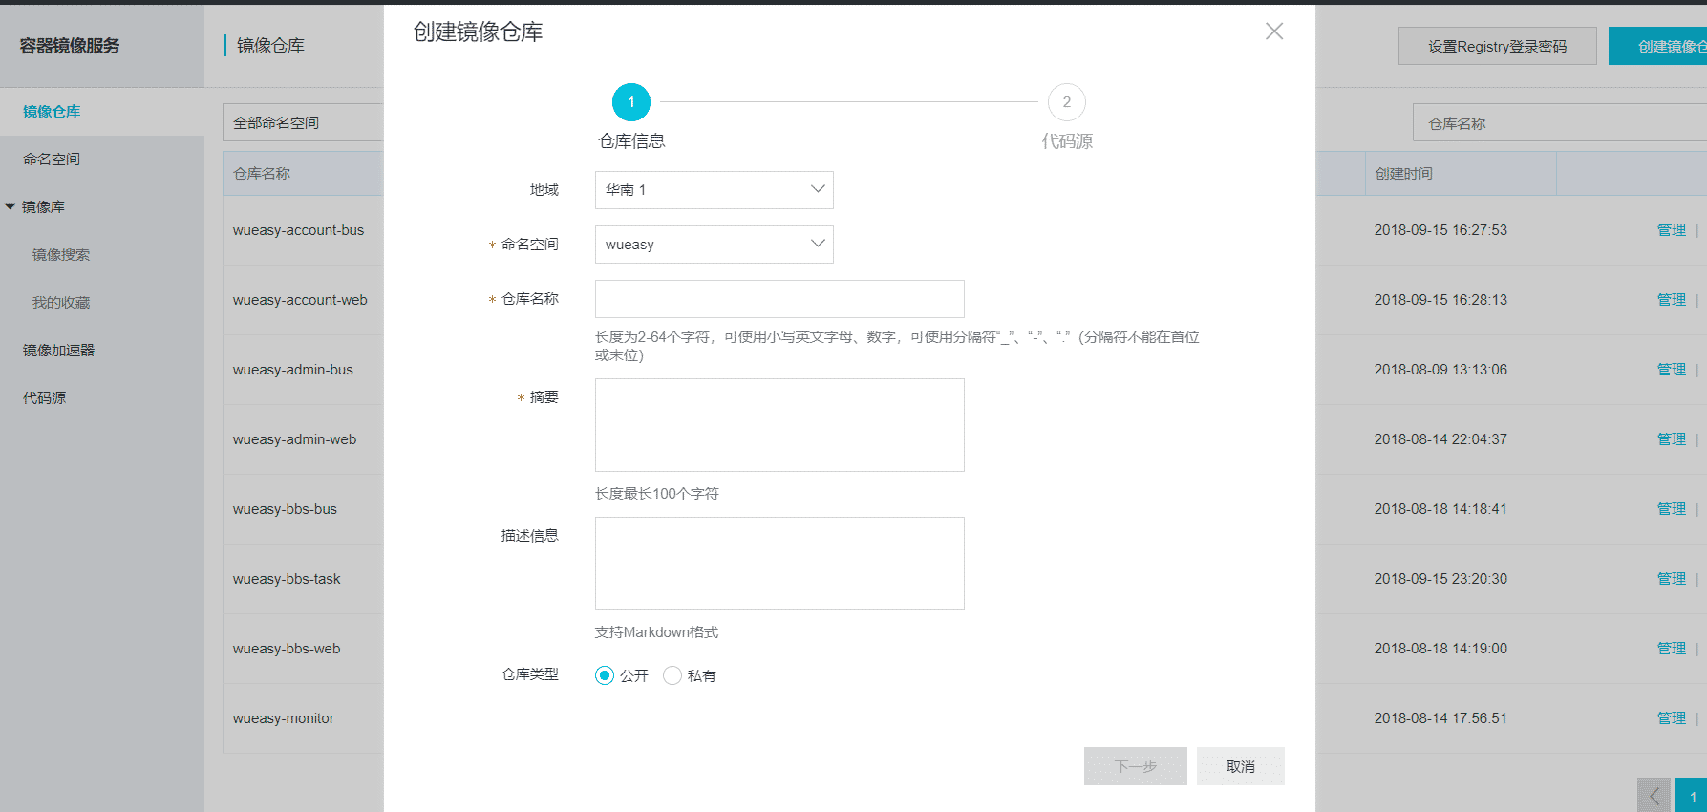Open 镜像加速器 in the sidebar
1707x812 pixels.
tap(58, 351)
